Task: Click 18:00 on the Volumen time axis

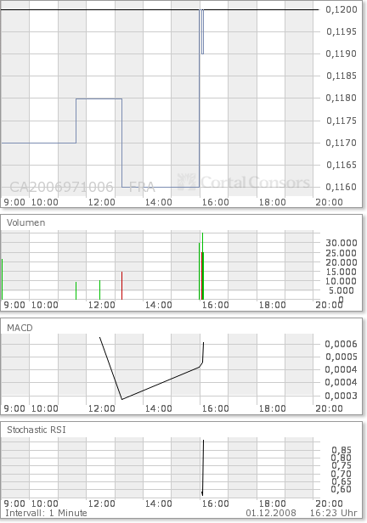Action: (x=272, y=305)
